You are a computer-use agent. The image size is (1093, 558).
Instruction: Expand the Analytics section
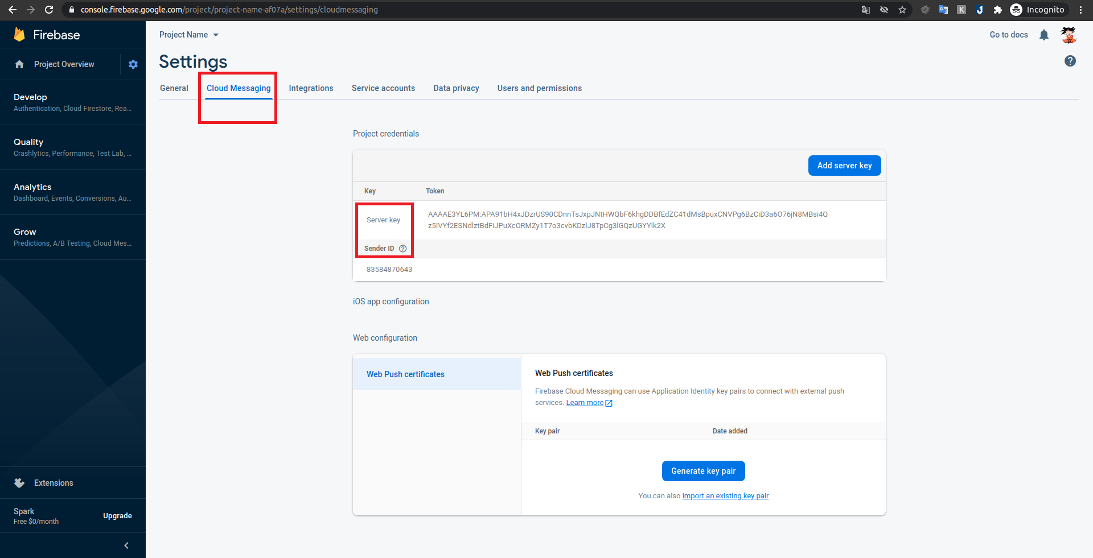tap(73, 192)
